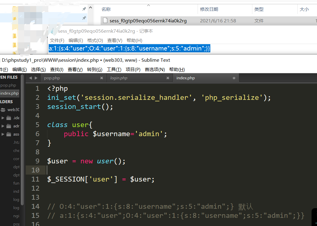Sort by 名称 column header

[x=106, y=9]
